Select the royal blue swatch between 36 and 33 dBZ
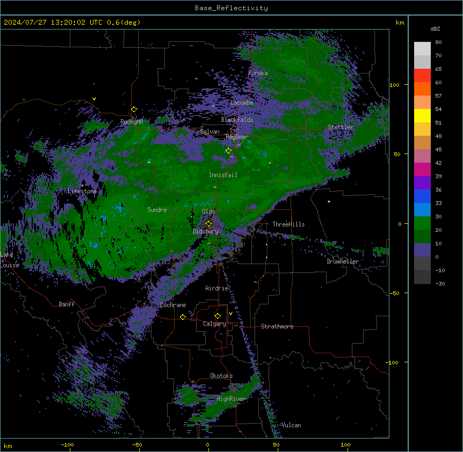 [422, 196]
